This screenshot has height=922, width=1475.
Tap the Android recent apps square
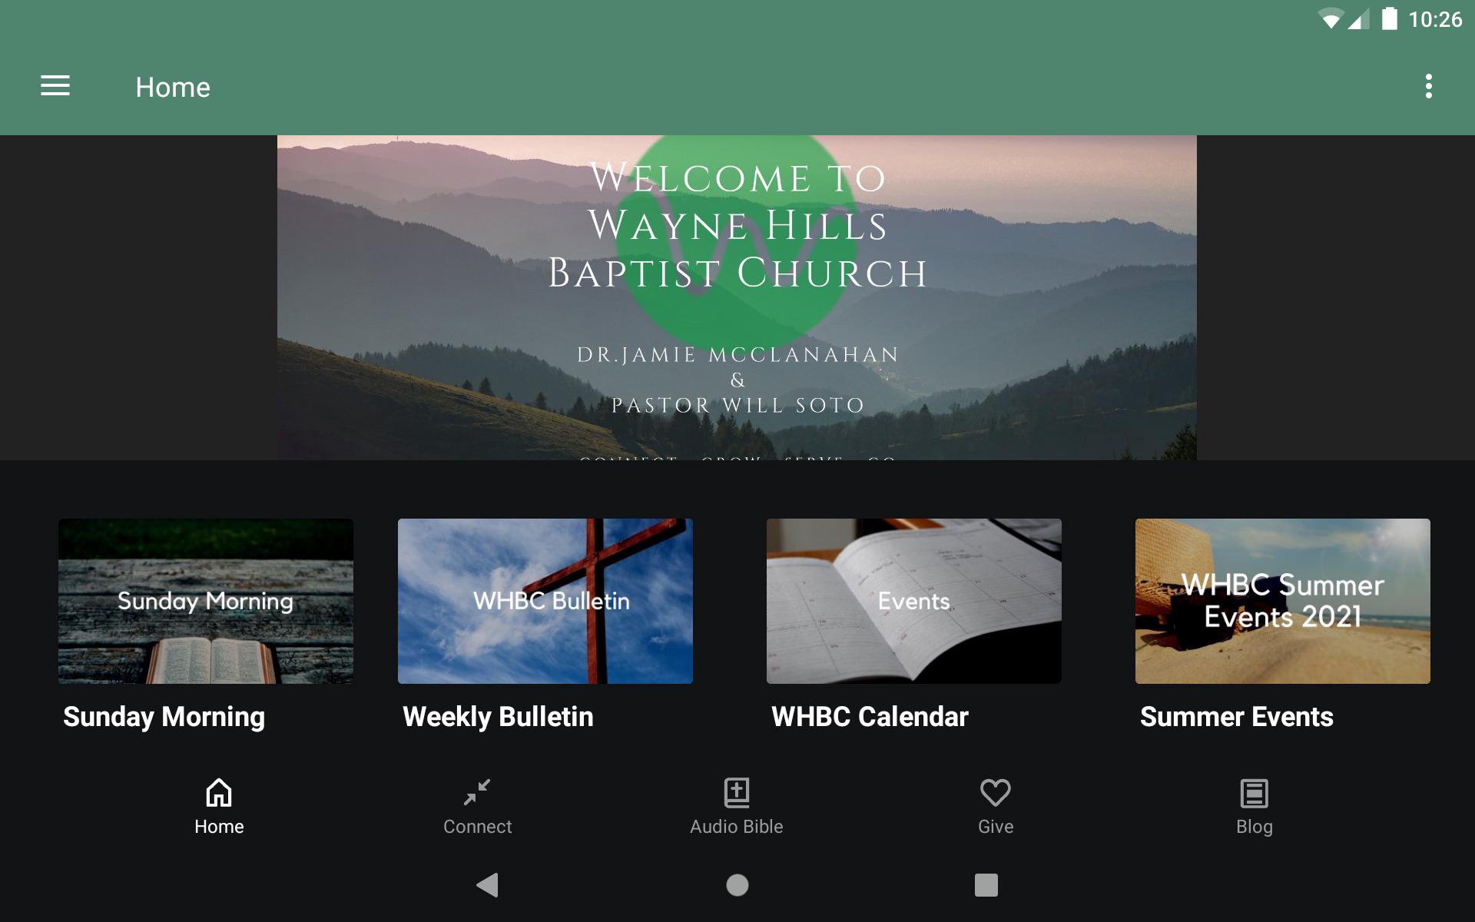[x=986, y=885]
